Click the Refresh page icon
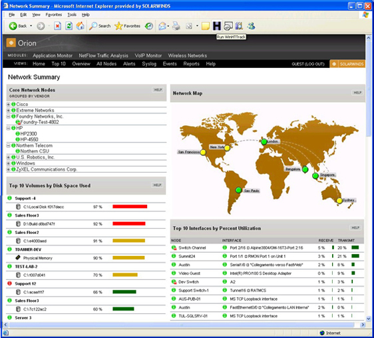The image size is (374, 338). [69, 26]
